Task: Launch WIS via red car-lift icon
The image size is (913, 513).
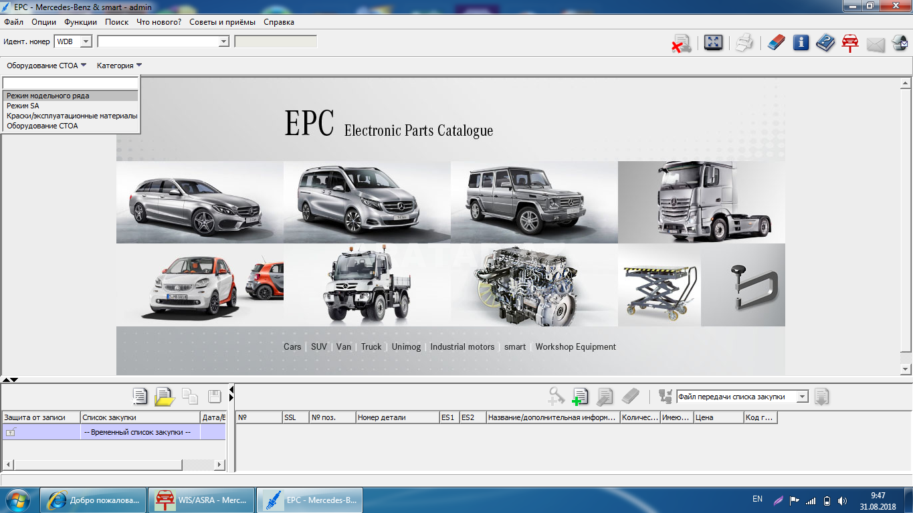Action: (850, 43)
